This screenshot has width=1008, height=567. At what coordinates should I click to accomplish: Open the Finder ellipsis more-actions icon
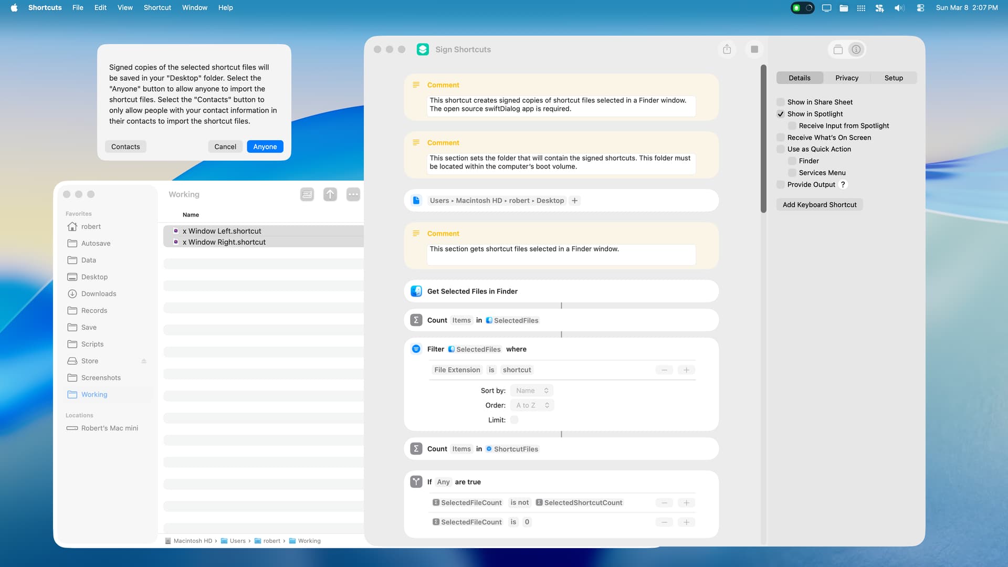point(353,194)
